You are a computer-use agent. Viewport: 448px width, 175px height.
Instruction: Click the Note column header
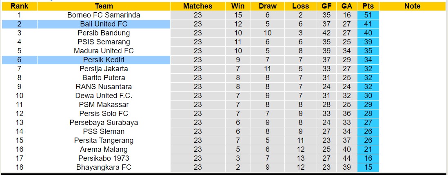(413, 6)
